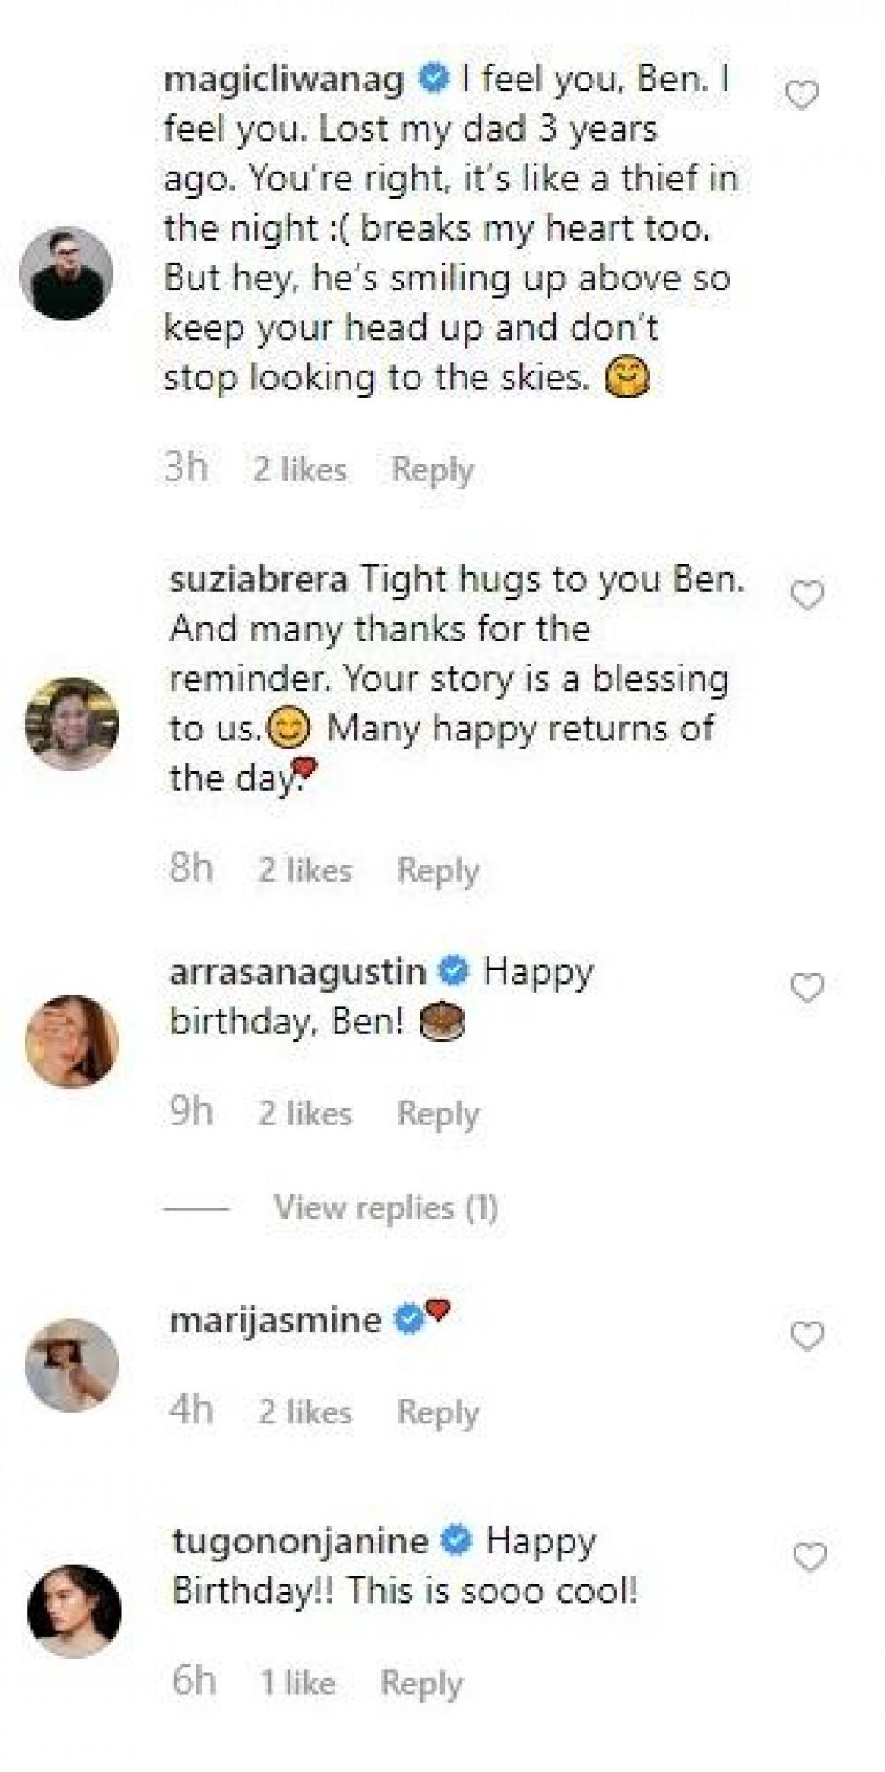The width and height of the screenshot is (885, 1772).
Task: Click the 3h timestamp on magicliwanag's comment
Action: point(186,470)
